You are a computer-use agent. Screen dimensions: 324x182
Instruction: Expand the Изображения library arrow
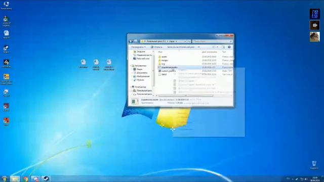pyautogui.click(x=132, y=76)
